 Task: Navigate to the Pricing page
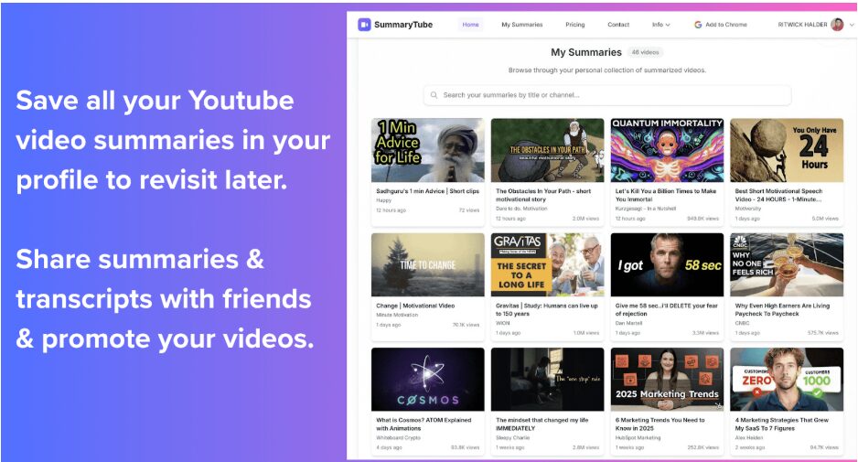click(574, 25)
